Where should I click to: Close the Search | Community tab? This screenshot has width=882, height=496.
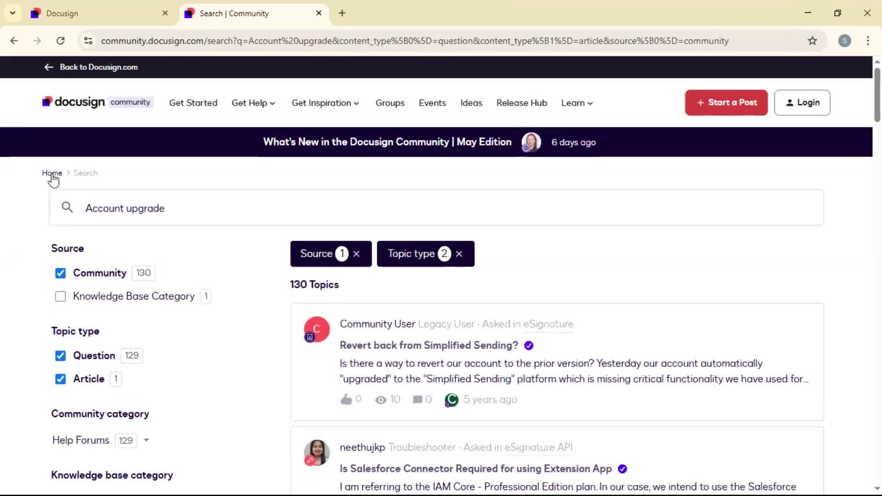319,13
